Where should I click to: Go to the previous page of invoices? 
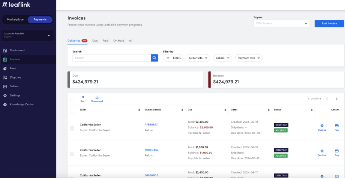pyautogui.click(x=327, y=99)
